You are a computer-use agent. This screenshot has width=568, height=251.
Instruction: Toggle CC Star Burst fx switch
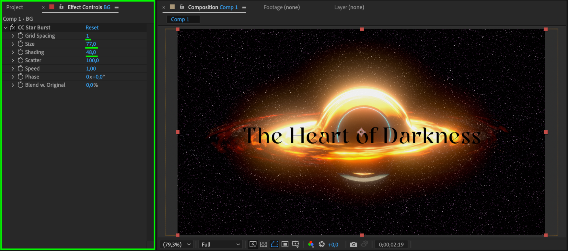click(12, 27)
